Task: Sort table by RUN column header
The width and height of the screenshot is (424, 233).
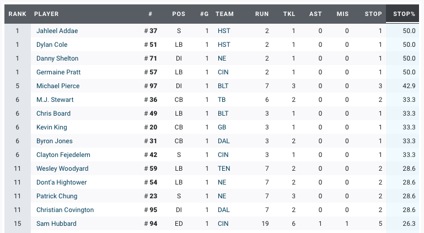Action: point(262,14)
